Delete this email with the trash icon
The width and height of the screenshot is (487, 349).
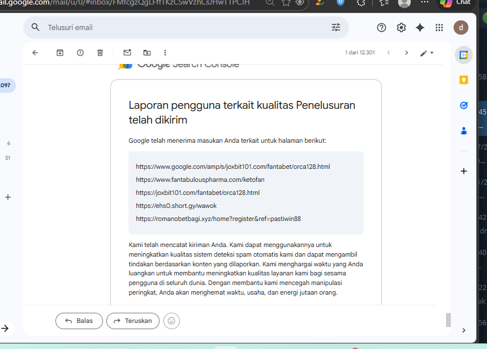[100, 53]
